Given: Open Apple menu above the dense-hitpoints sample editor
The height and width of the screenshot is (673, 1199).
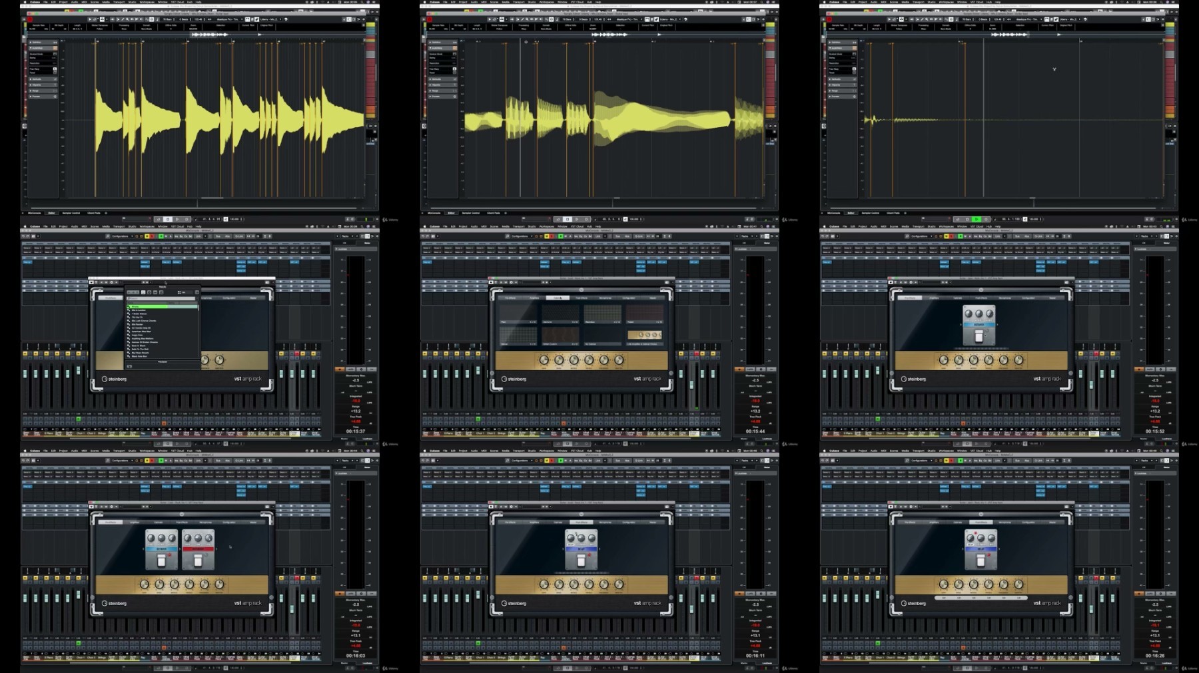Looking at the screenshot, I should (x=25, y=2).
